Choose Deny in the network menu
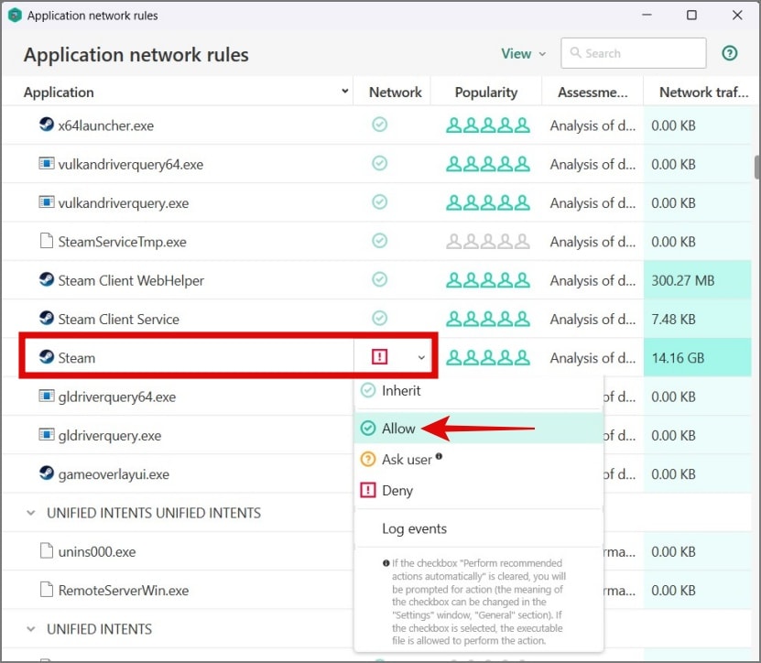 click(479, 490)
